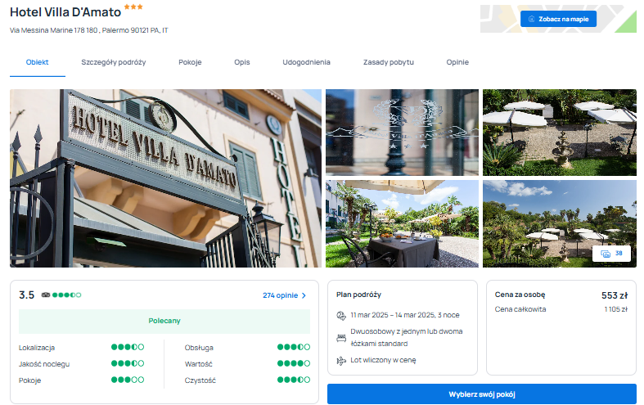Open the Pokoje tab
Image resolution: width=644 pixels, height=405 pixels.
click(x=190, y=62)
